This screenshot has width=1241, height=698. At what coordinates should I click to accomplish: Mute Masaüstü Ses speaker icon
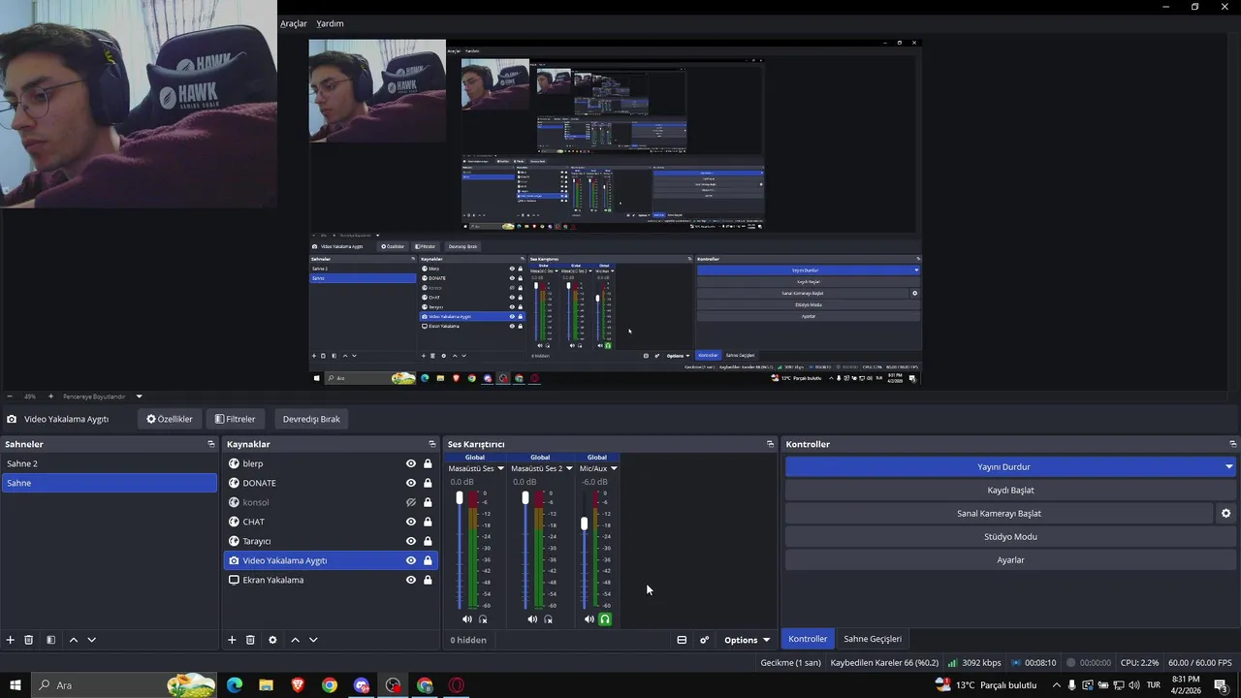pos(466,619)
